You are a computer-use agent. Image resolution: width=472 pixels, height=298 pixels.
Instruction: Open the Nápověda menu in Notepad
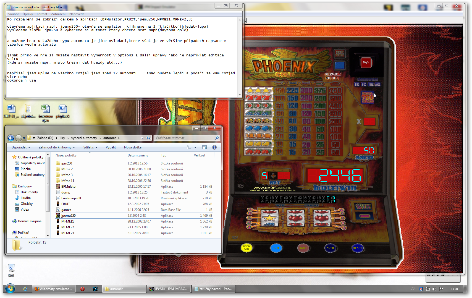[x=77, y=14]
